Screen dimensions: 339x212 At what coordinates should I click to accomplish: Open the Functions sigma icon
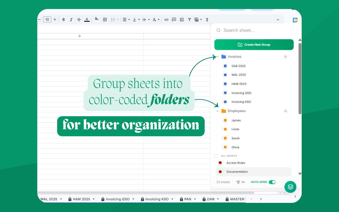tap(207, 19)
